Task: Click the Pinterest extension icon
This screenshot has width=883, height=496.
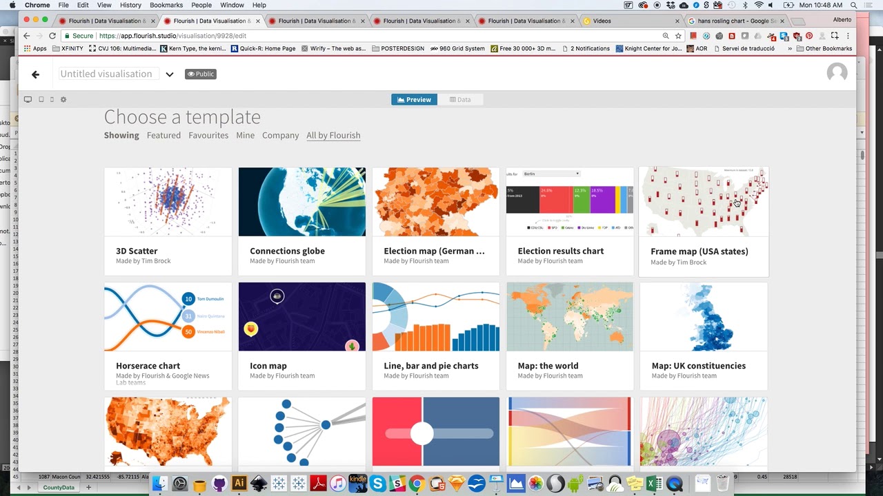Action: tap(809, 36)
